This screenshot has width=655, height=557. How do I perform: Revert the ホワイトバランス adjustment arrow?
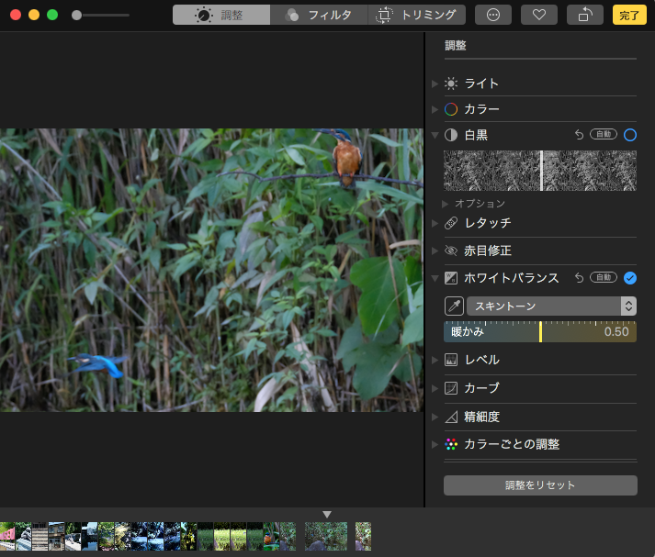pyautogui.click(x=579, y=278)
